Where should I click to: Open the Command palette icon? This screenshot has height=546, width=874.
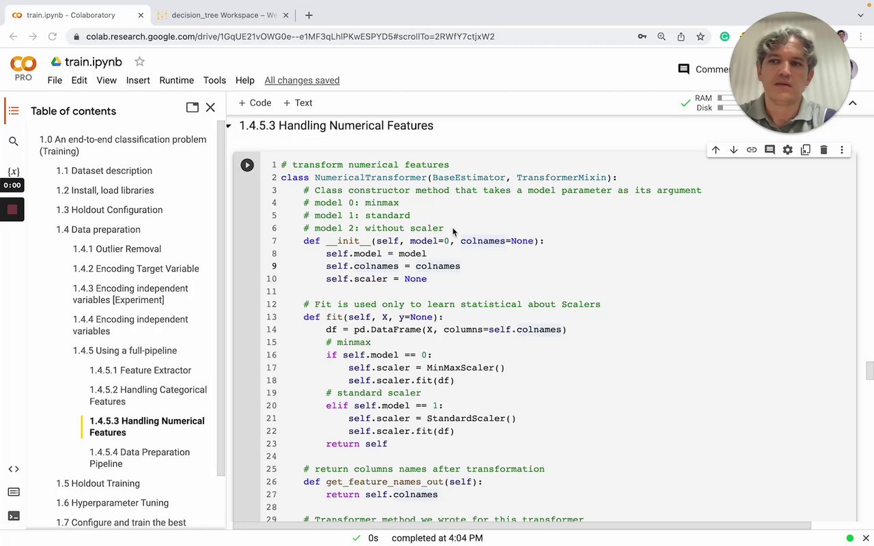(x=13, y=492)
